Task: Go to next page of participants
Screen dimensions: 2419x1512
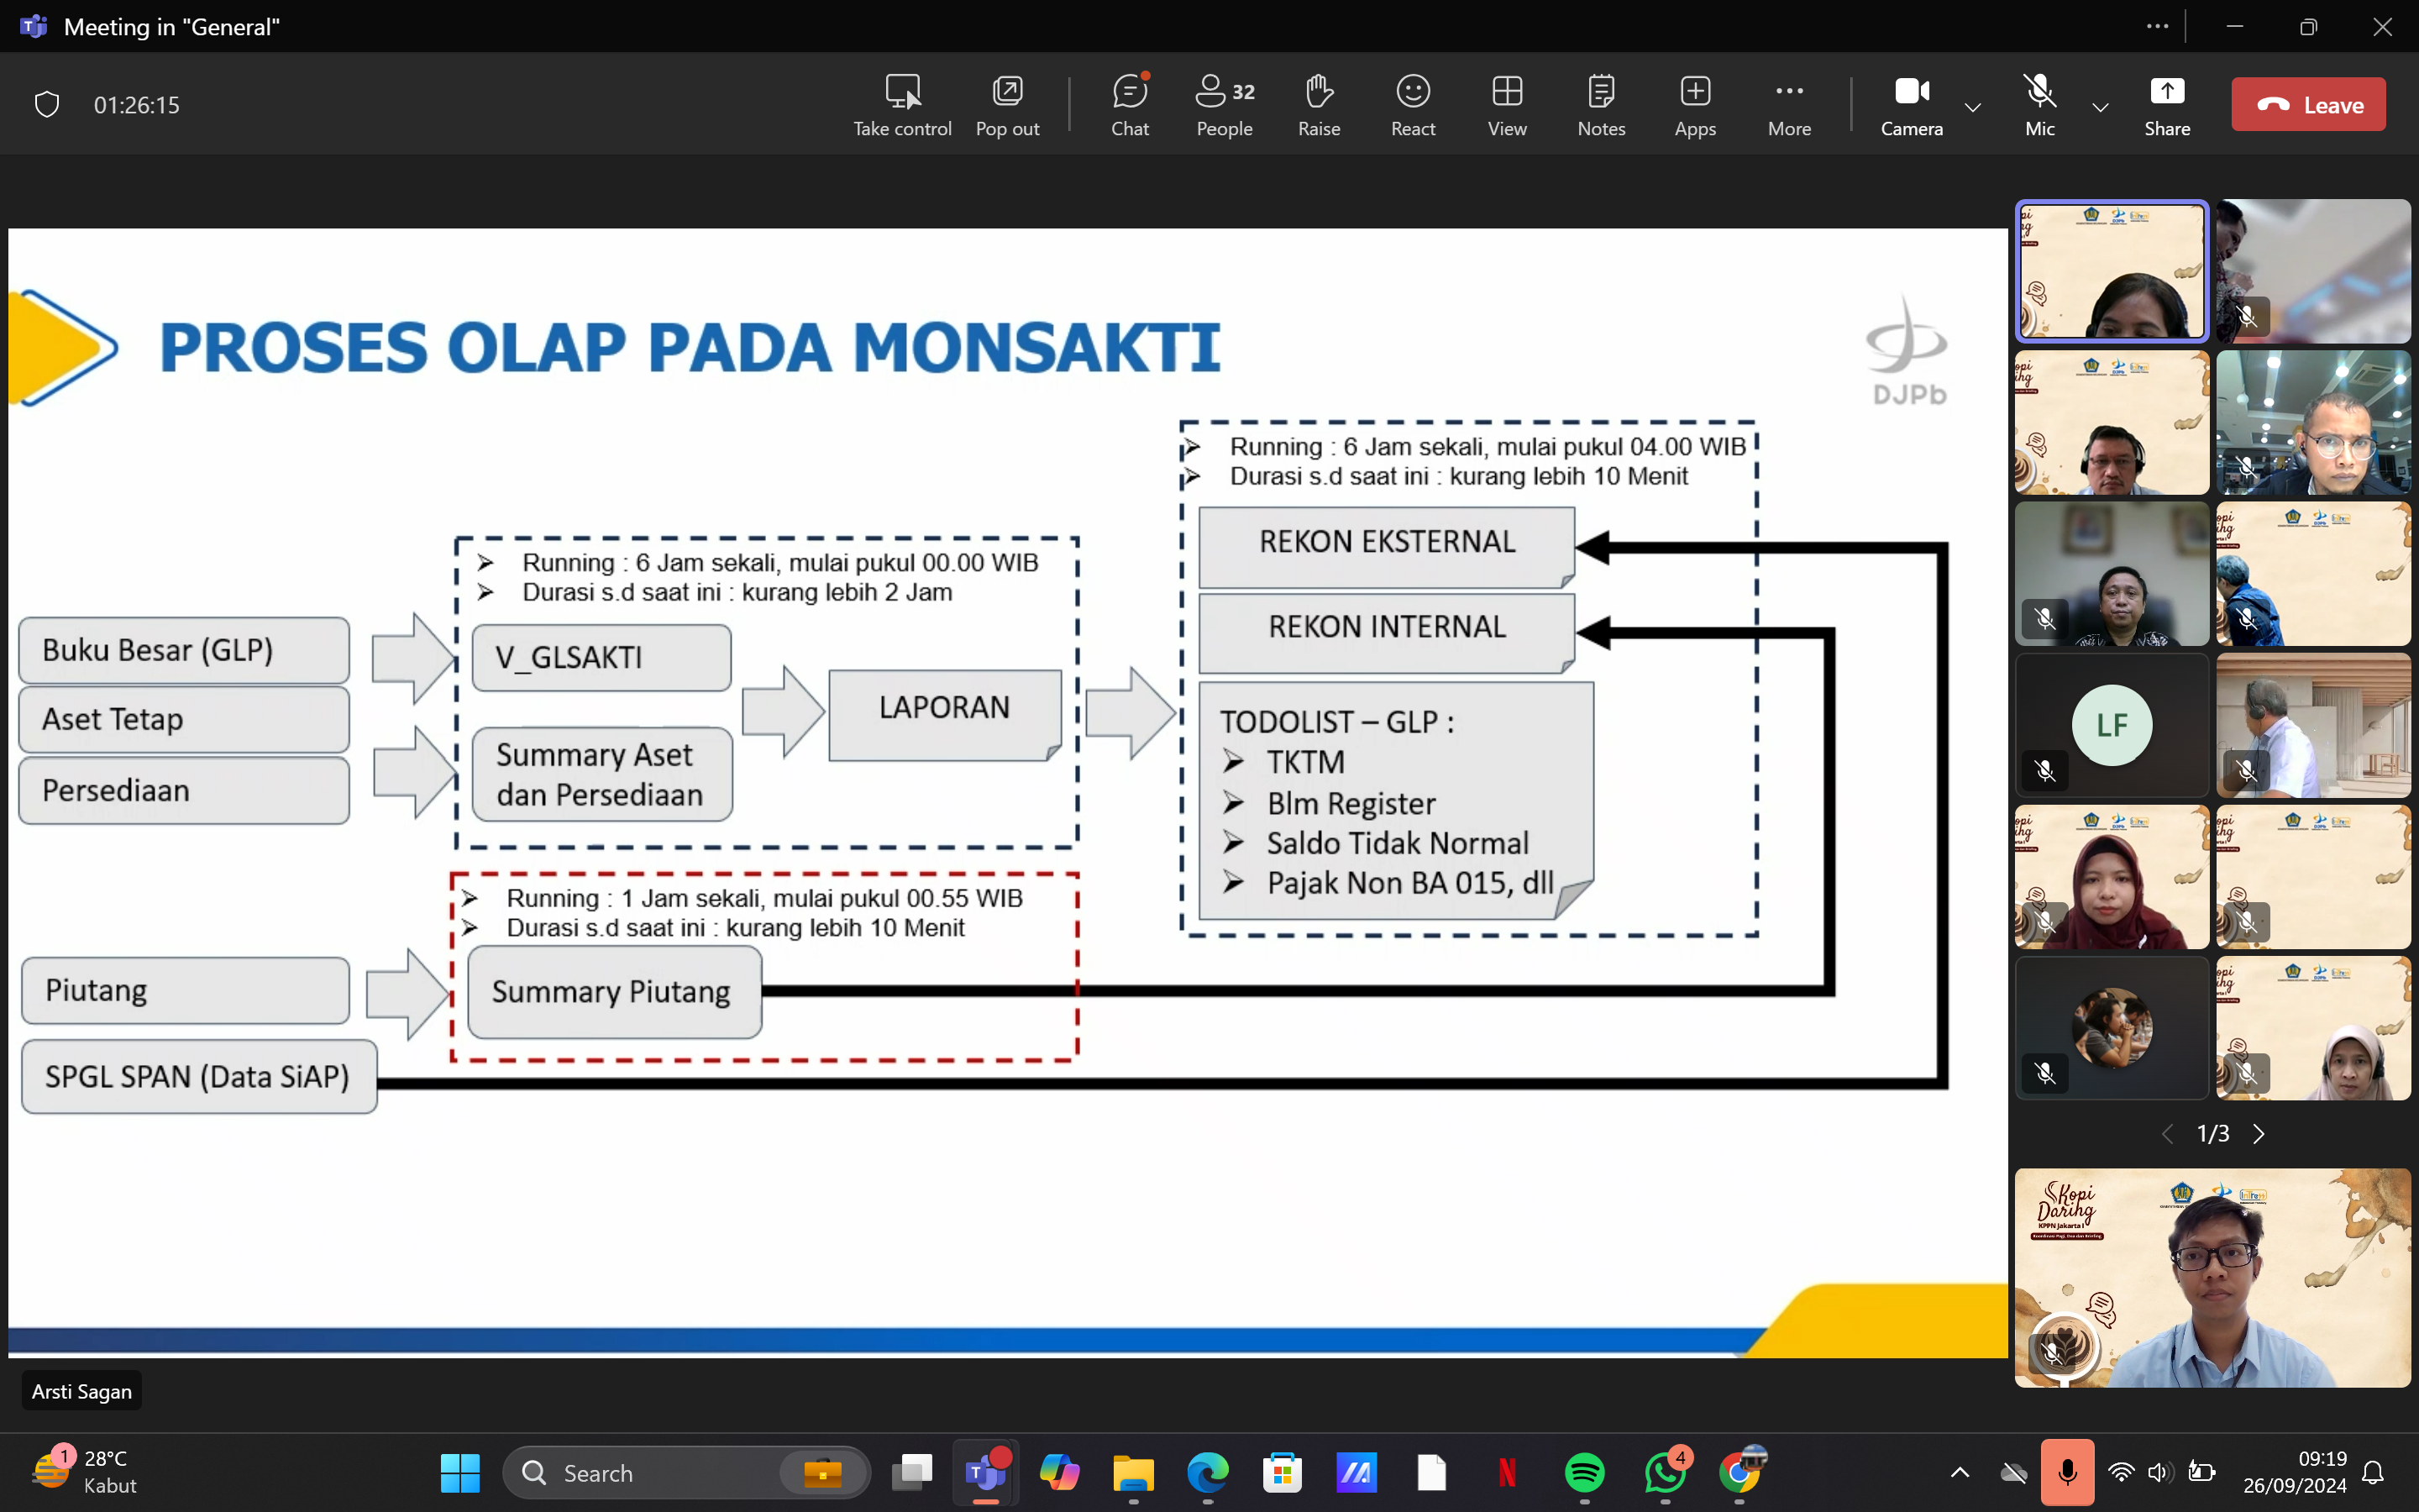Action: click(x=2259, y=1133)
